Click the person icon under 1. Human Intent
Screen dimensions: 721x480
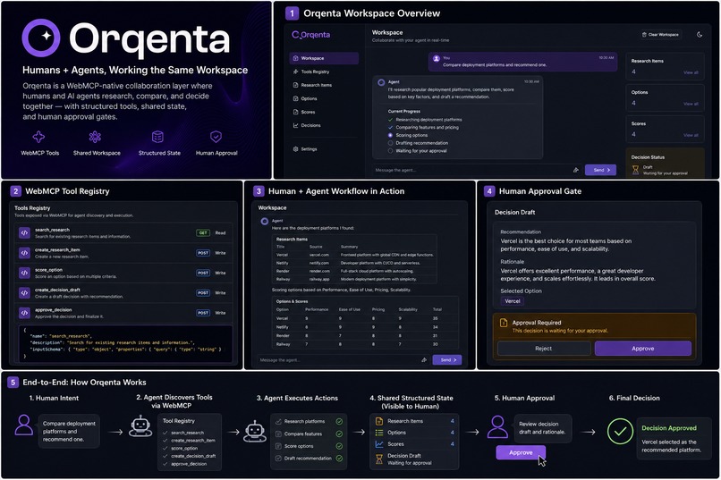click(x=24, y=425)
